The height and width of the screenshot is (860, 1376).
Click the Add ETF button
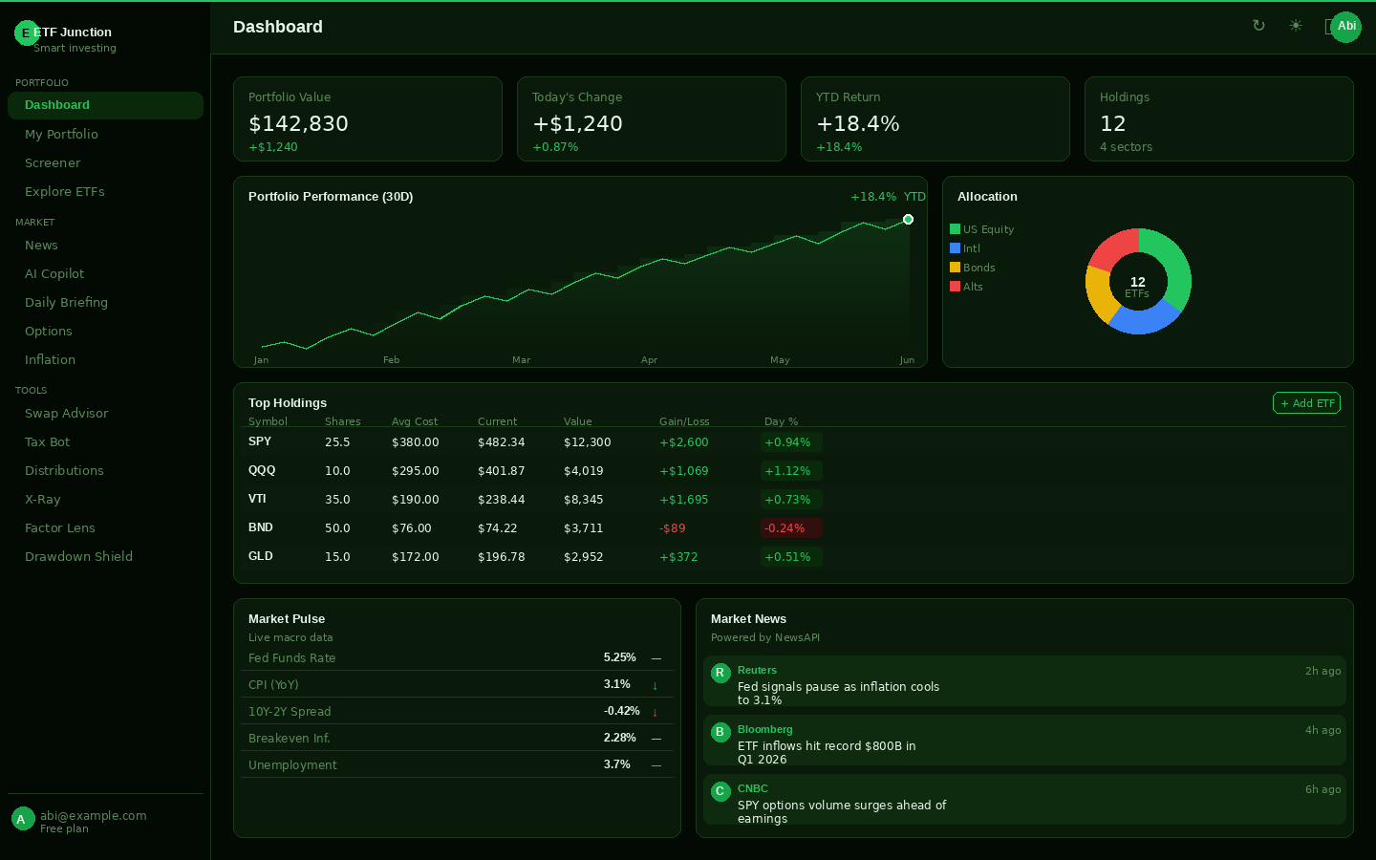click(1306, 402)
